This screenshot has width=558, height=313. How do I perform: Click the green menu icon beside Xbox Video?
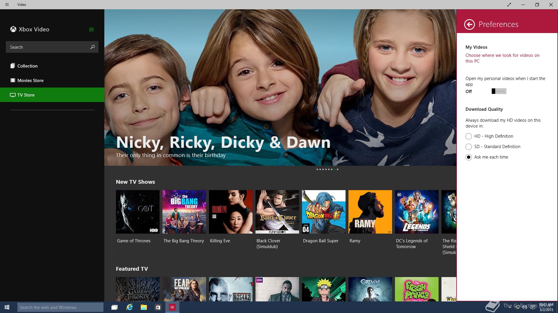point(91,30)
